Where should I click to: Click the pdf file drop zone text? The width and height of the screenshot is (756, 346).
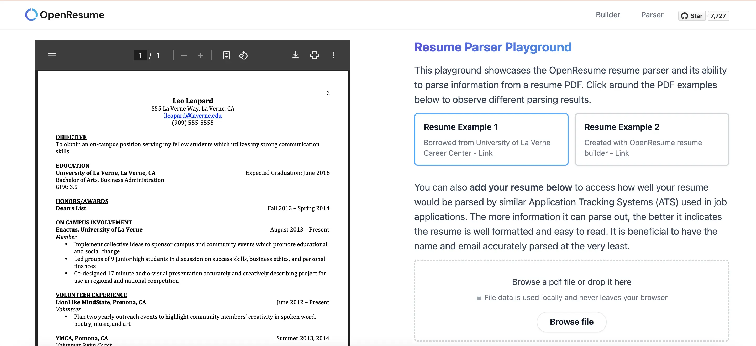point(571,282)
